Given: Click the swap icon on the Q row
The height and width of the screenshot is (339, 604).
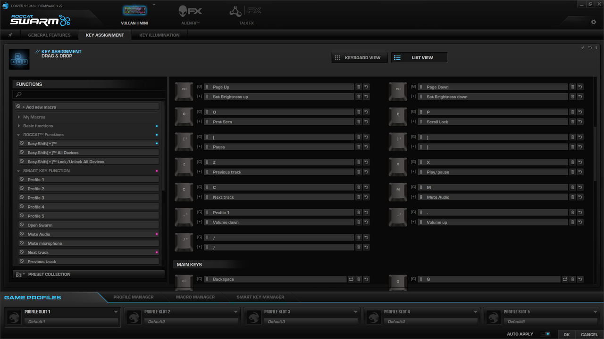Looking at the screenshot, I should click(565, 279).
